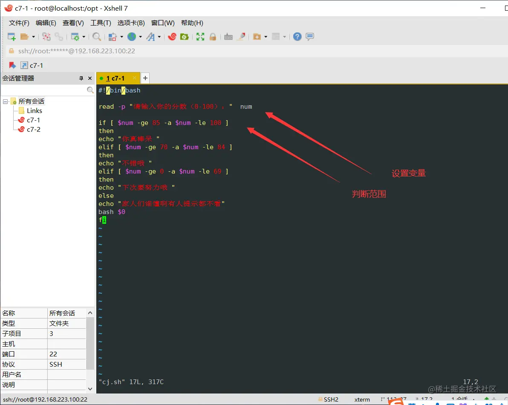508x405 pixels.
Task: Click the SSH2 status bar entry
Action: click(x=329, y=399)
